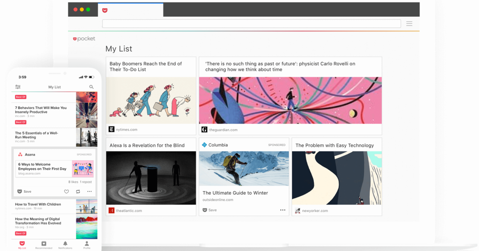This screenshot has height=251, width=479.
Task: Click the skier photo in Columbia card
Action: coord(244,169)
